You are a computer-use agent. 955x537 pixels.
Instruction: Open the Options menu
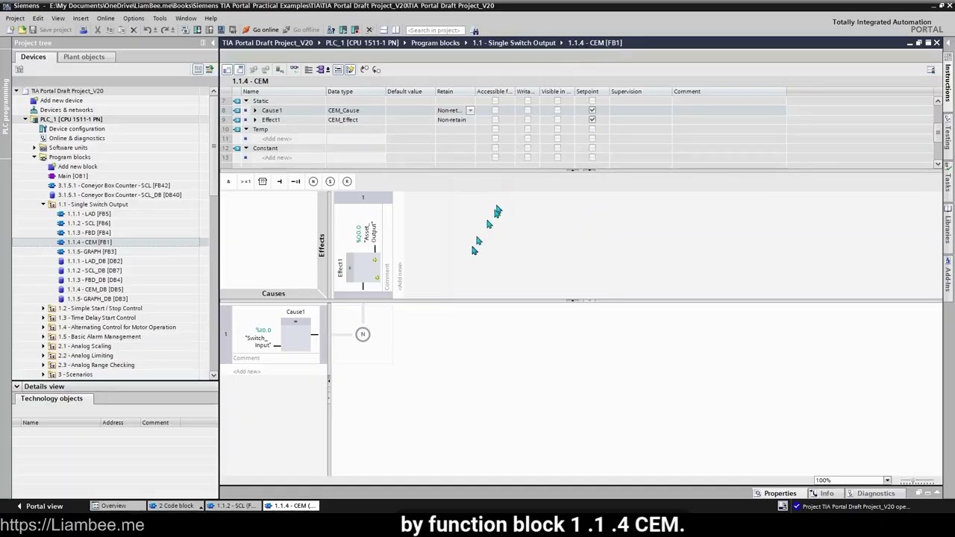(x=134, y=18)
